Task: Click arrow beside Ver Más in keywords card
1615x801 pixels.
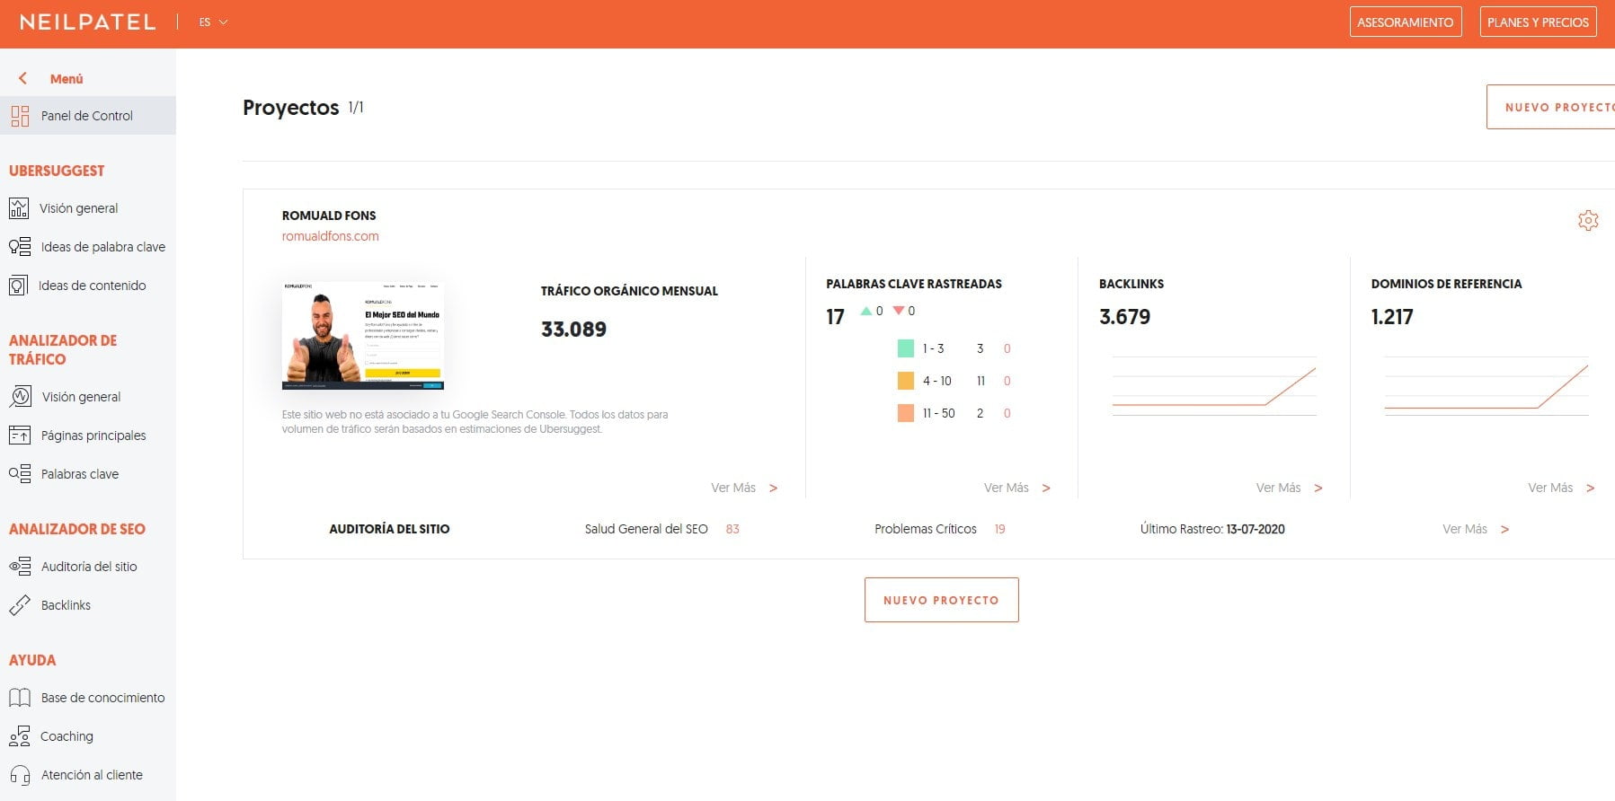Action: [x=1046, y=489]
